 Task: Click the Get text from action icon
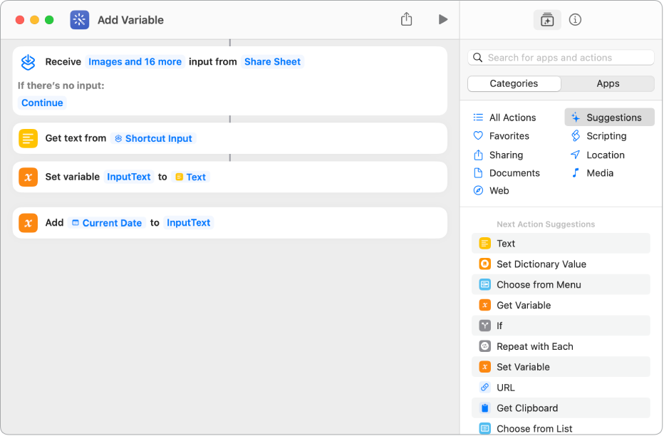(x=28, y=138)
